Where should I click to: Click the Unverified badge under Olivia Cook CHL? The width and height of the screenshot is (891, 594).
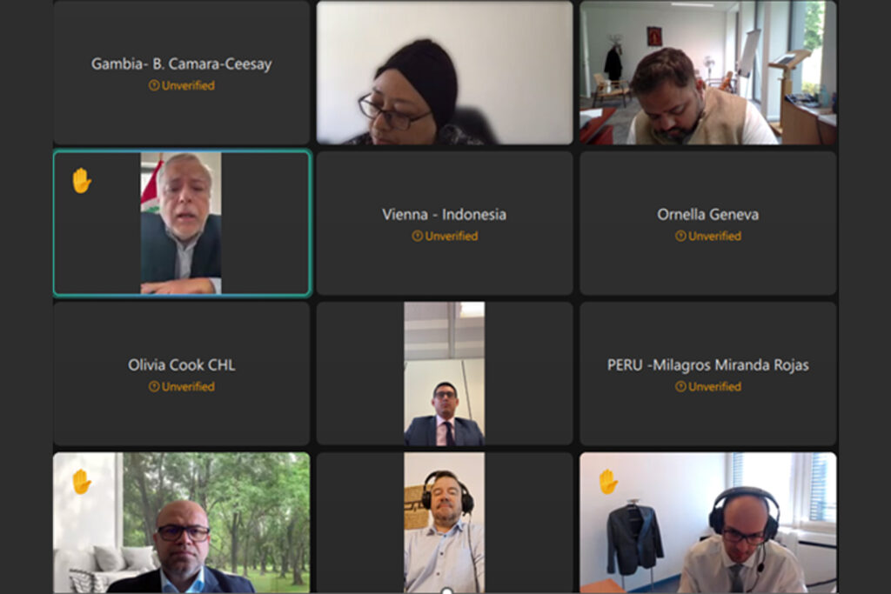pos(182,387)
